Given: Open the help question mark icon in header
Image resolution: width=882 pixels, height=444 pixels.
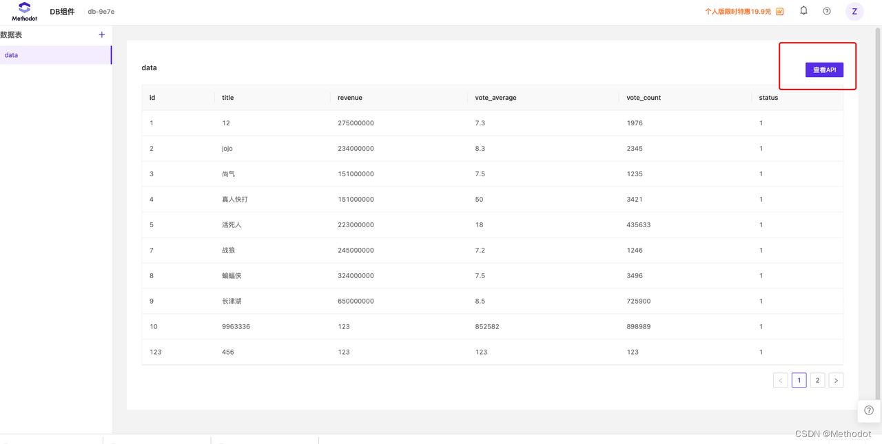Looking at the screenshot, I should (x=827, y=11).
